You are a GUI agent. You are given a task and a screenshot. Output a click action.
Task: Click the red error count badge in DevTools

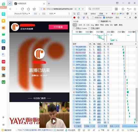click(114, 14)
